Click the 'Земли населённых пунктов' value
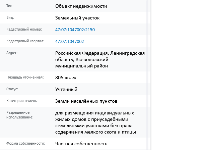Image resolution: width=207 pixels, height=150 pixels. click(86, 101)
